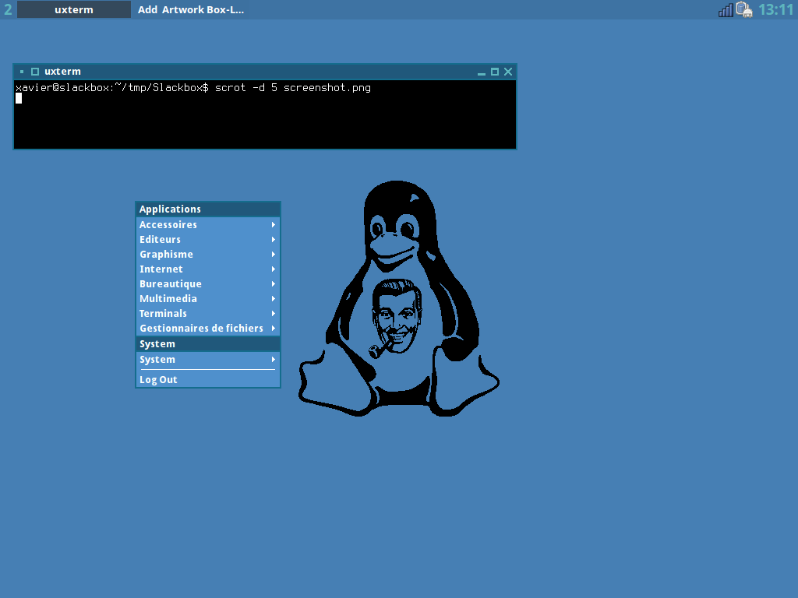Click the uxterm button in the top panel
This screenshot has height=598, width=798.
(x=74, y=9)
